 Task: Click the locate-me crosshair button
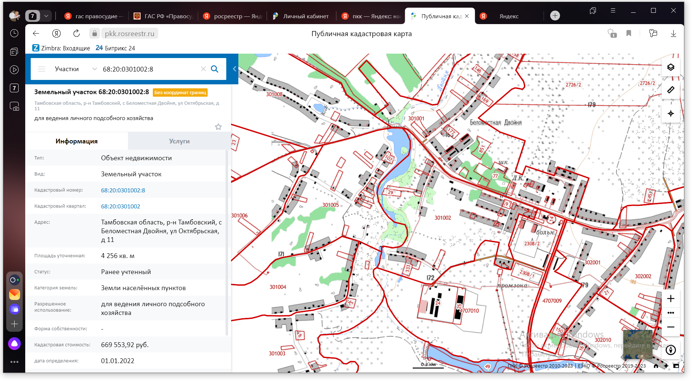[670, 113]
